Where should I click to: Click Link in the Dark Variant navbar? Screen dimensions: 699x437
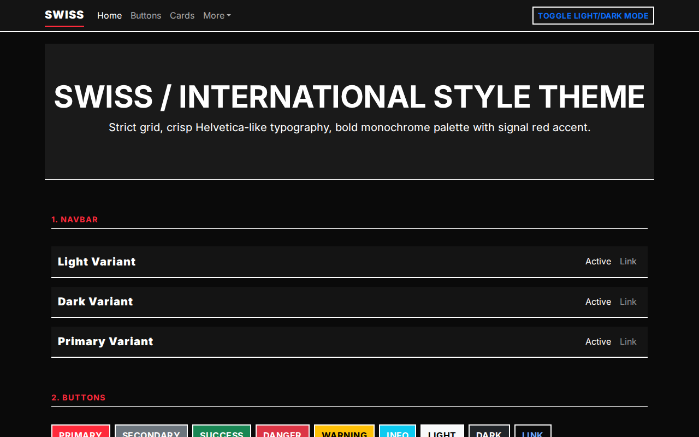pos(628,302)
